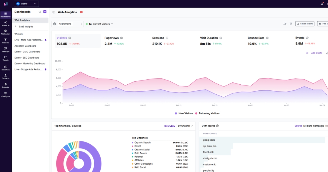Open the Demo workspace switcher
Image resolution: width=328 pixels, height=172 pixels.
pyautogui.click(x=26, y=4)
